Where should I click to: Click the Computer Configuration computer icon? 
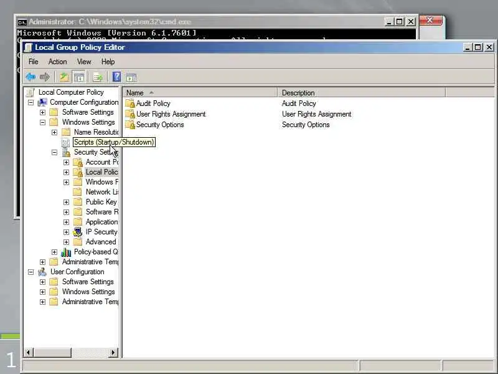click(x=42, y=102)
